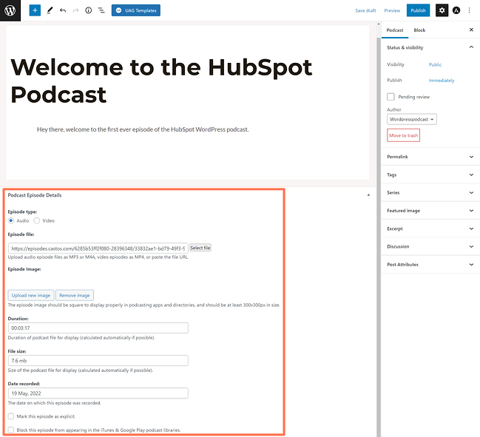The width and height of the screenshot is (480, 437).
Task: Click the Date recorded field
Action: pos(98,393)
